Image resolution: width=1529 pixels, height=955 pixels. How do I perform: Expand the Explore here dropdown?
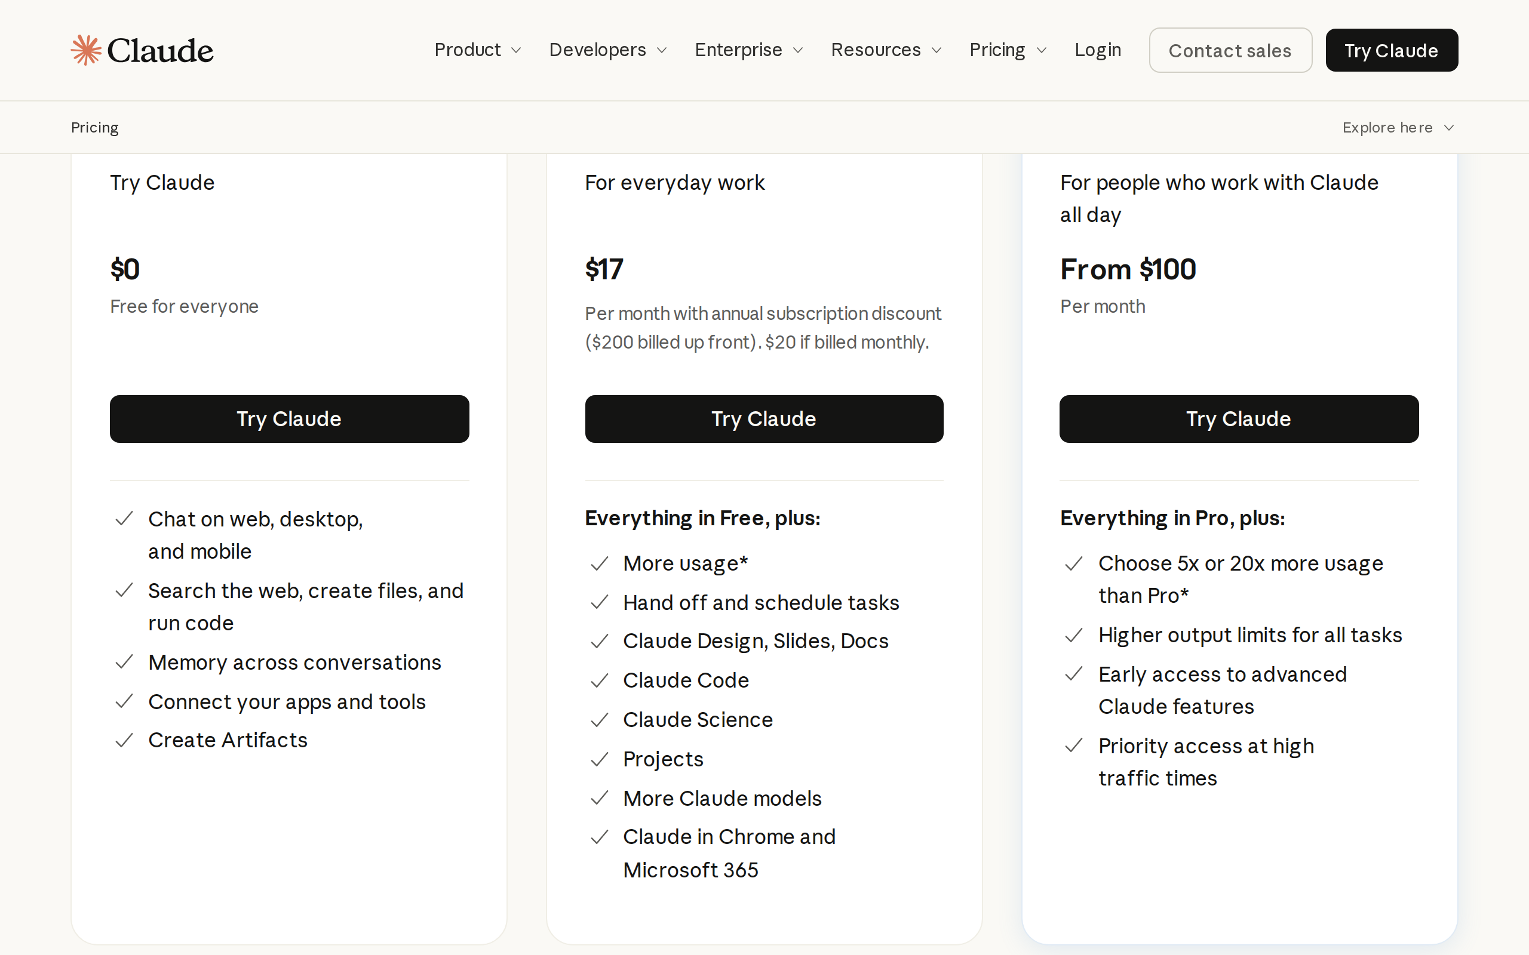pos(1398,128)
